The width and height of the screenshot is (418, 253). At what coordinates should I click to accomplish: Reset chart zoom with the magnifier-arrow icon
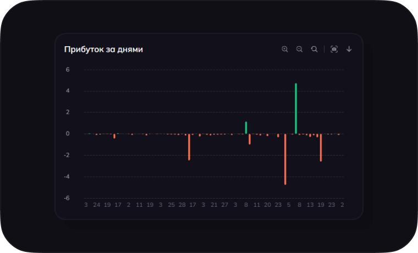[x=314, y=50]
